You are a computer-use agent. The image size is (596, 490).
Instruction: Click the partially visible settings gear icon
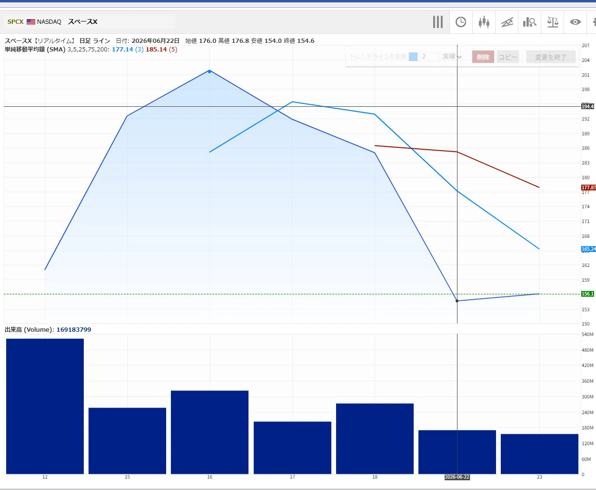coord(594,22)
